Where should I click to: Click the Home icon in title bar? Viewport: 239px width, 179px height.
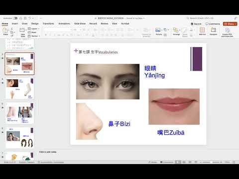[21, 18]
